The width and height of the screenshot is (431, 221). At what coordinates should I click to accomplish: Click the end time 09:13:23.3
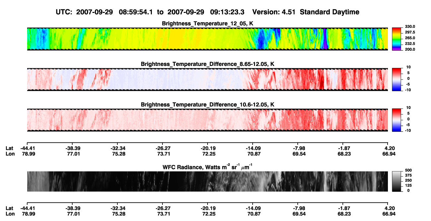tap(227, 12)
